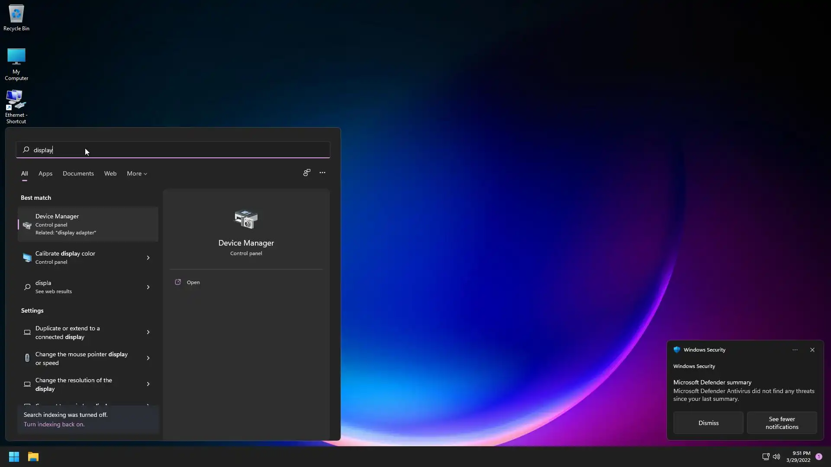This screenshot has height=467, width=831.
Task: Click Turn indexing back on link
Action: click(54, 424)
